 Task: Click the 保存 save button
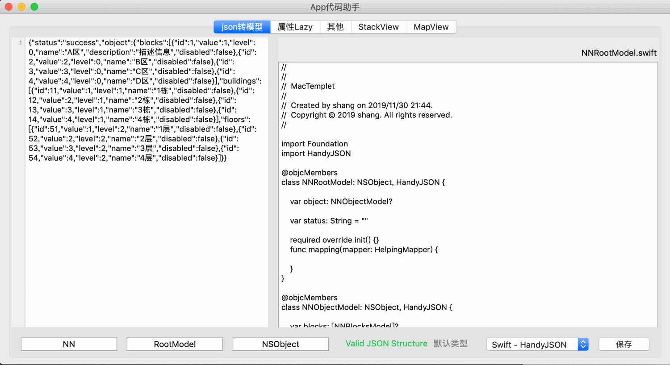(624, 344)
